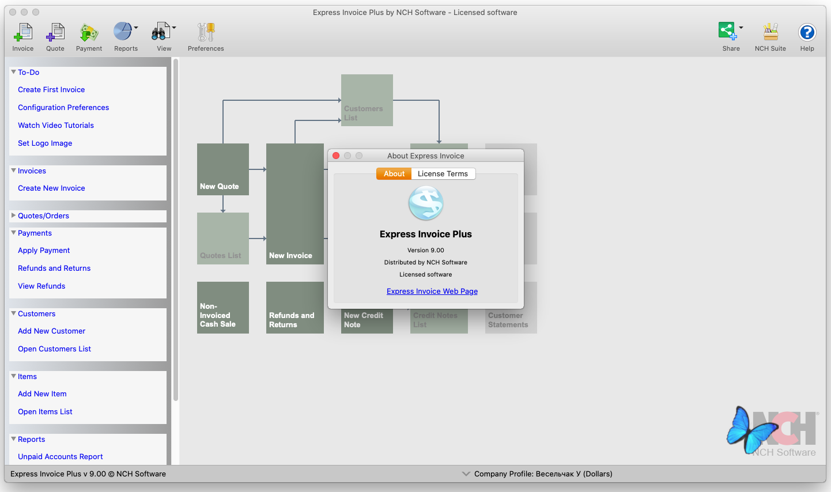The width and height of the screenshot is (831, 492).
Task: Click the Quotes List flowchart tile
Action: point(223,239)
